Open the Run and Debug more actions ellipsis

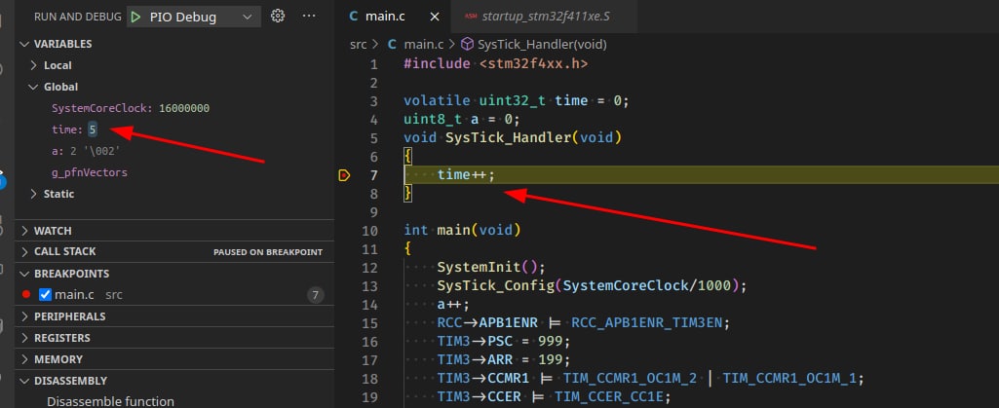(x=309, y=17)
